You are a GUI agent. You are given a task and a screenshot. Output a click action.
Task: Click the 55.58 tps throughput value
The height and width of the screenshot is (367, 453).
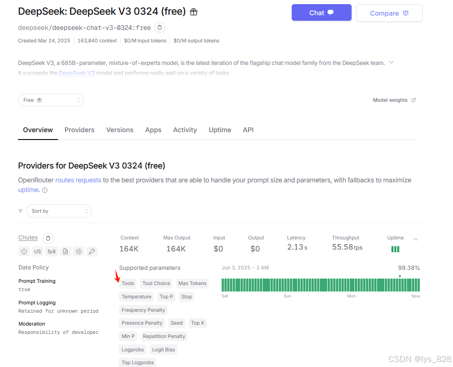[347, 247]
